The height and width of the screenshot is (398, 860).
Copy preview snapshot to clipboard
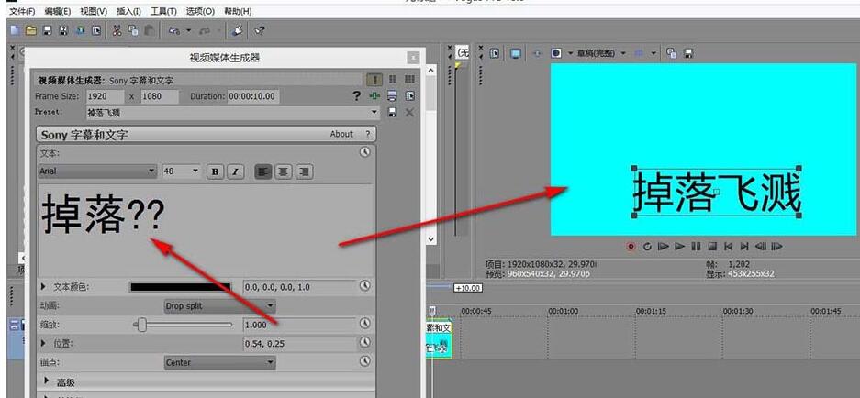point(671,53)
